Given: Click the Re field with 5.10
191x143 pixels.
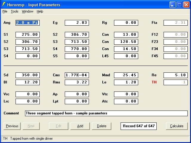Looking at the screenshot, I should (x=175, y=75).
